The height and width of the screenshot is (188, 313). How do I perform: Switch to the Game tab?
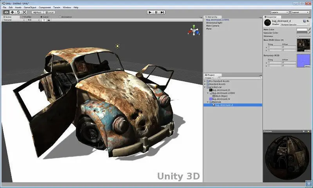(x=45, y=17)
